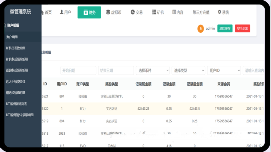271x152 pixels.
Task: Click the 开始日期 date input field
Action: (x=78, y=71)
